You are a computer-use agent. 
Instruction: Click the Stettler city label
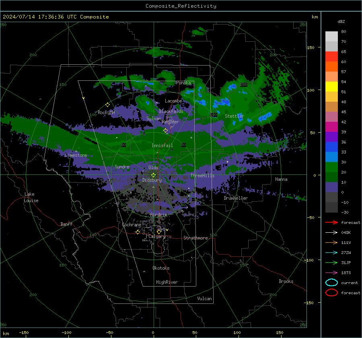(x=234, y=116)
